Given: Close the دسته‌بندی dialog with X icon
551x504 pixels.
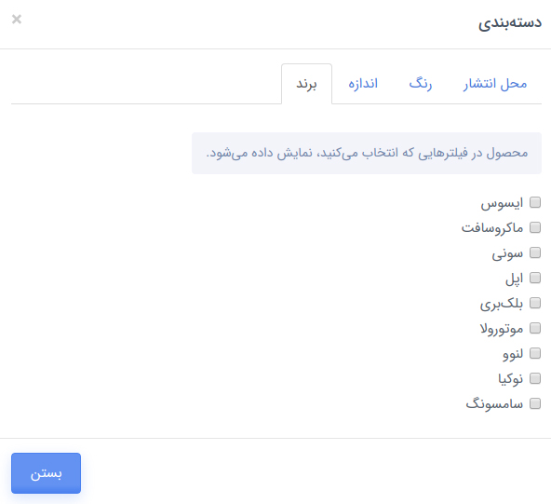Looking at the screenshot, I should pos(17,19).
